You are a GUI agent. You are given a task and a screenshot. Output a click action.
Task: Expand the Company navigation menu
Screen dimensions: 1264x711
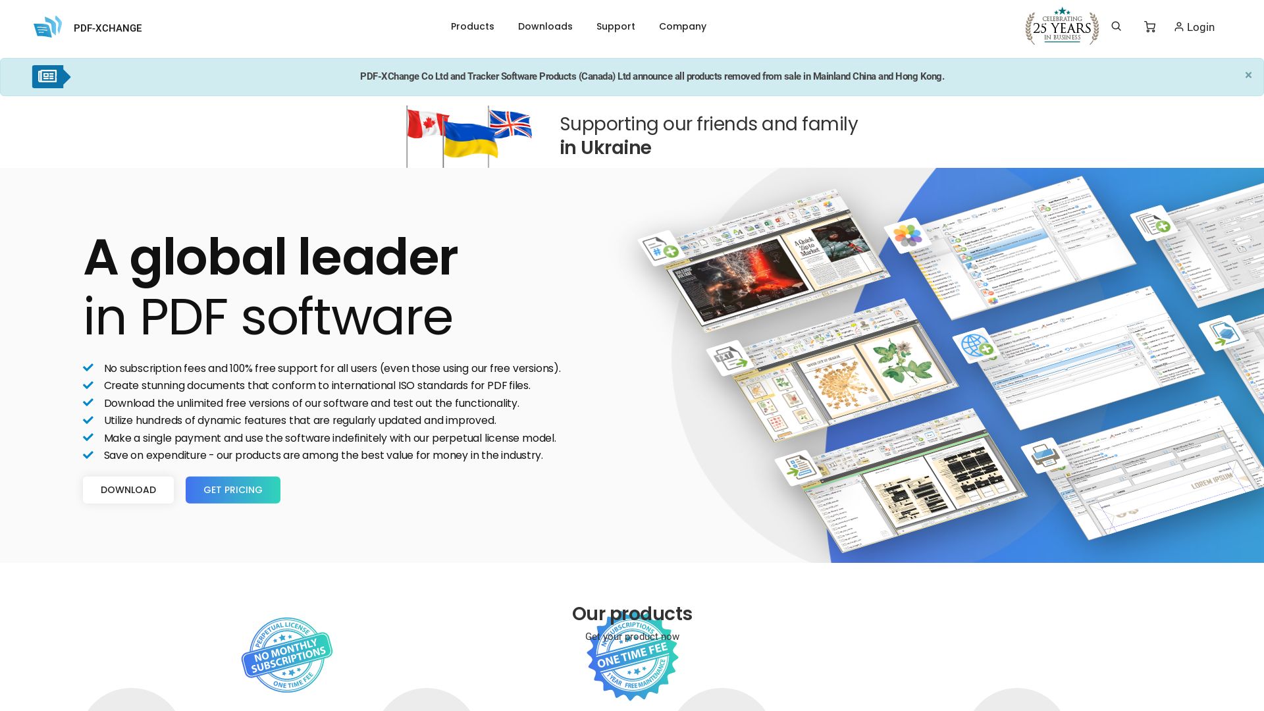682,26
